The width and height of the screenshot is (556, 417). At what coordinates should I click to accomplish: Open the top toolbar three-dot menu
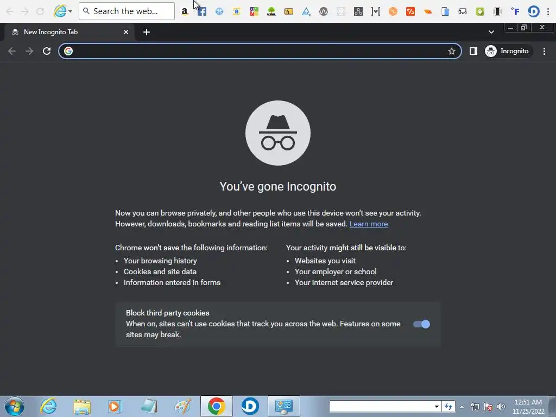[548, 11]
